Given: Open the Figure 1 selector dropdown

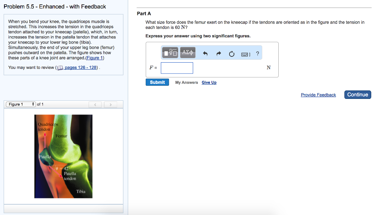Looking at the screenshot, I should (21, 104).
